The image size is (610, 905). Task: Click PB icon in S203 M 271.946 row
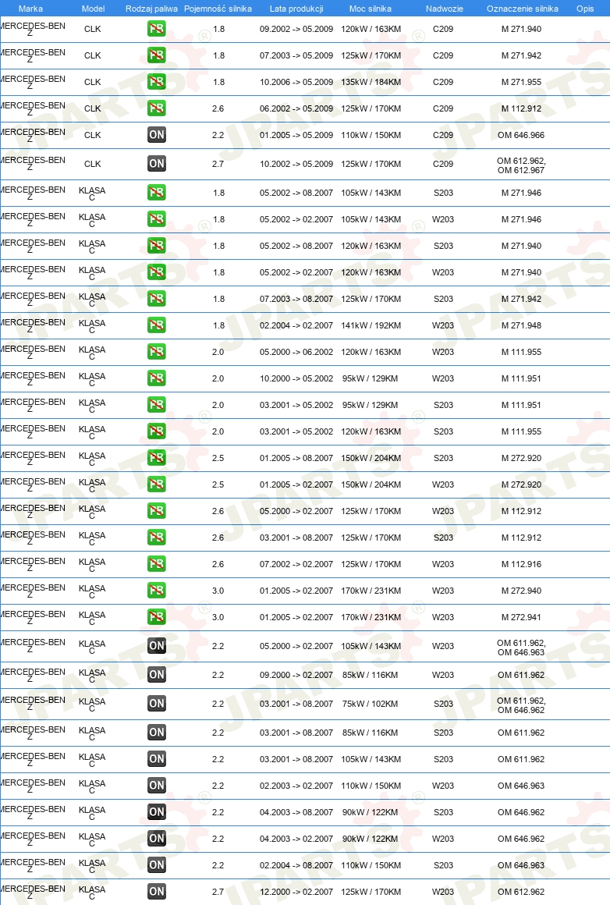pyautogui.click(x=156, y=193)
